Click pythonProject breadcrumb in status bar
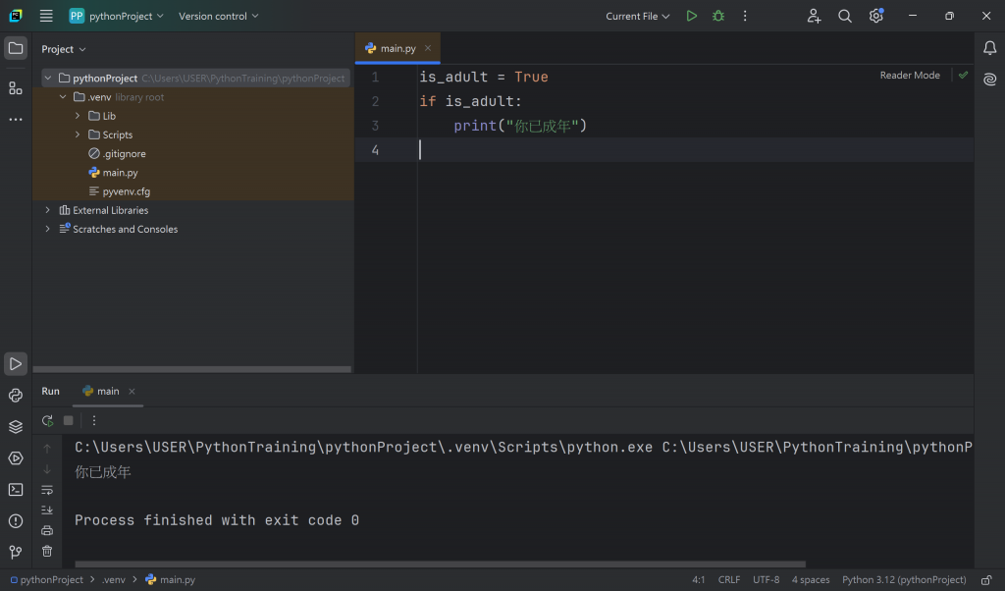This screenshot has width=1005, height=591. point(46,580)
